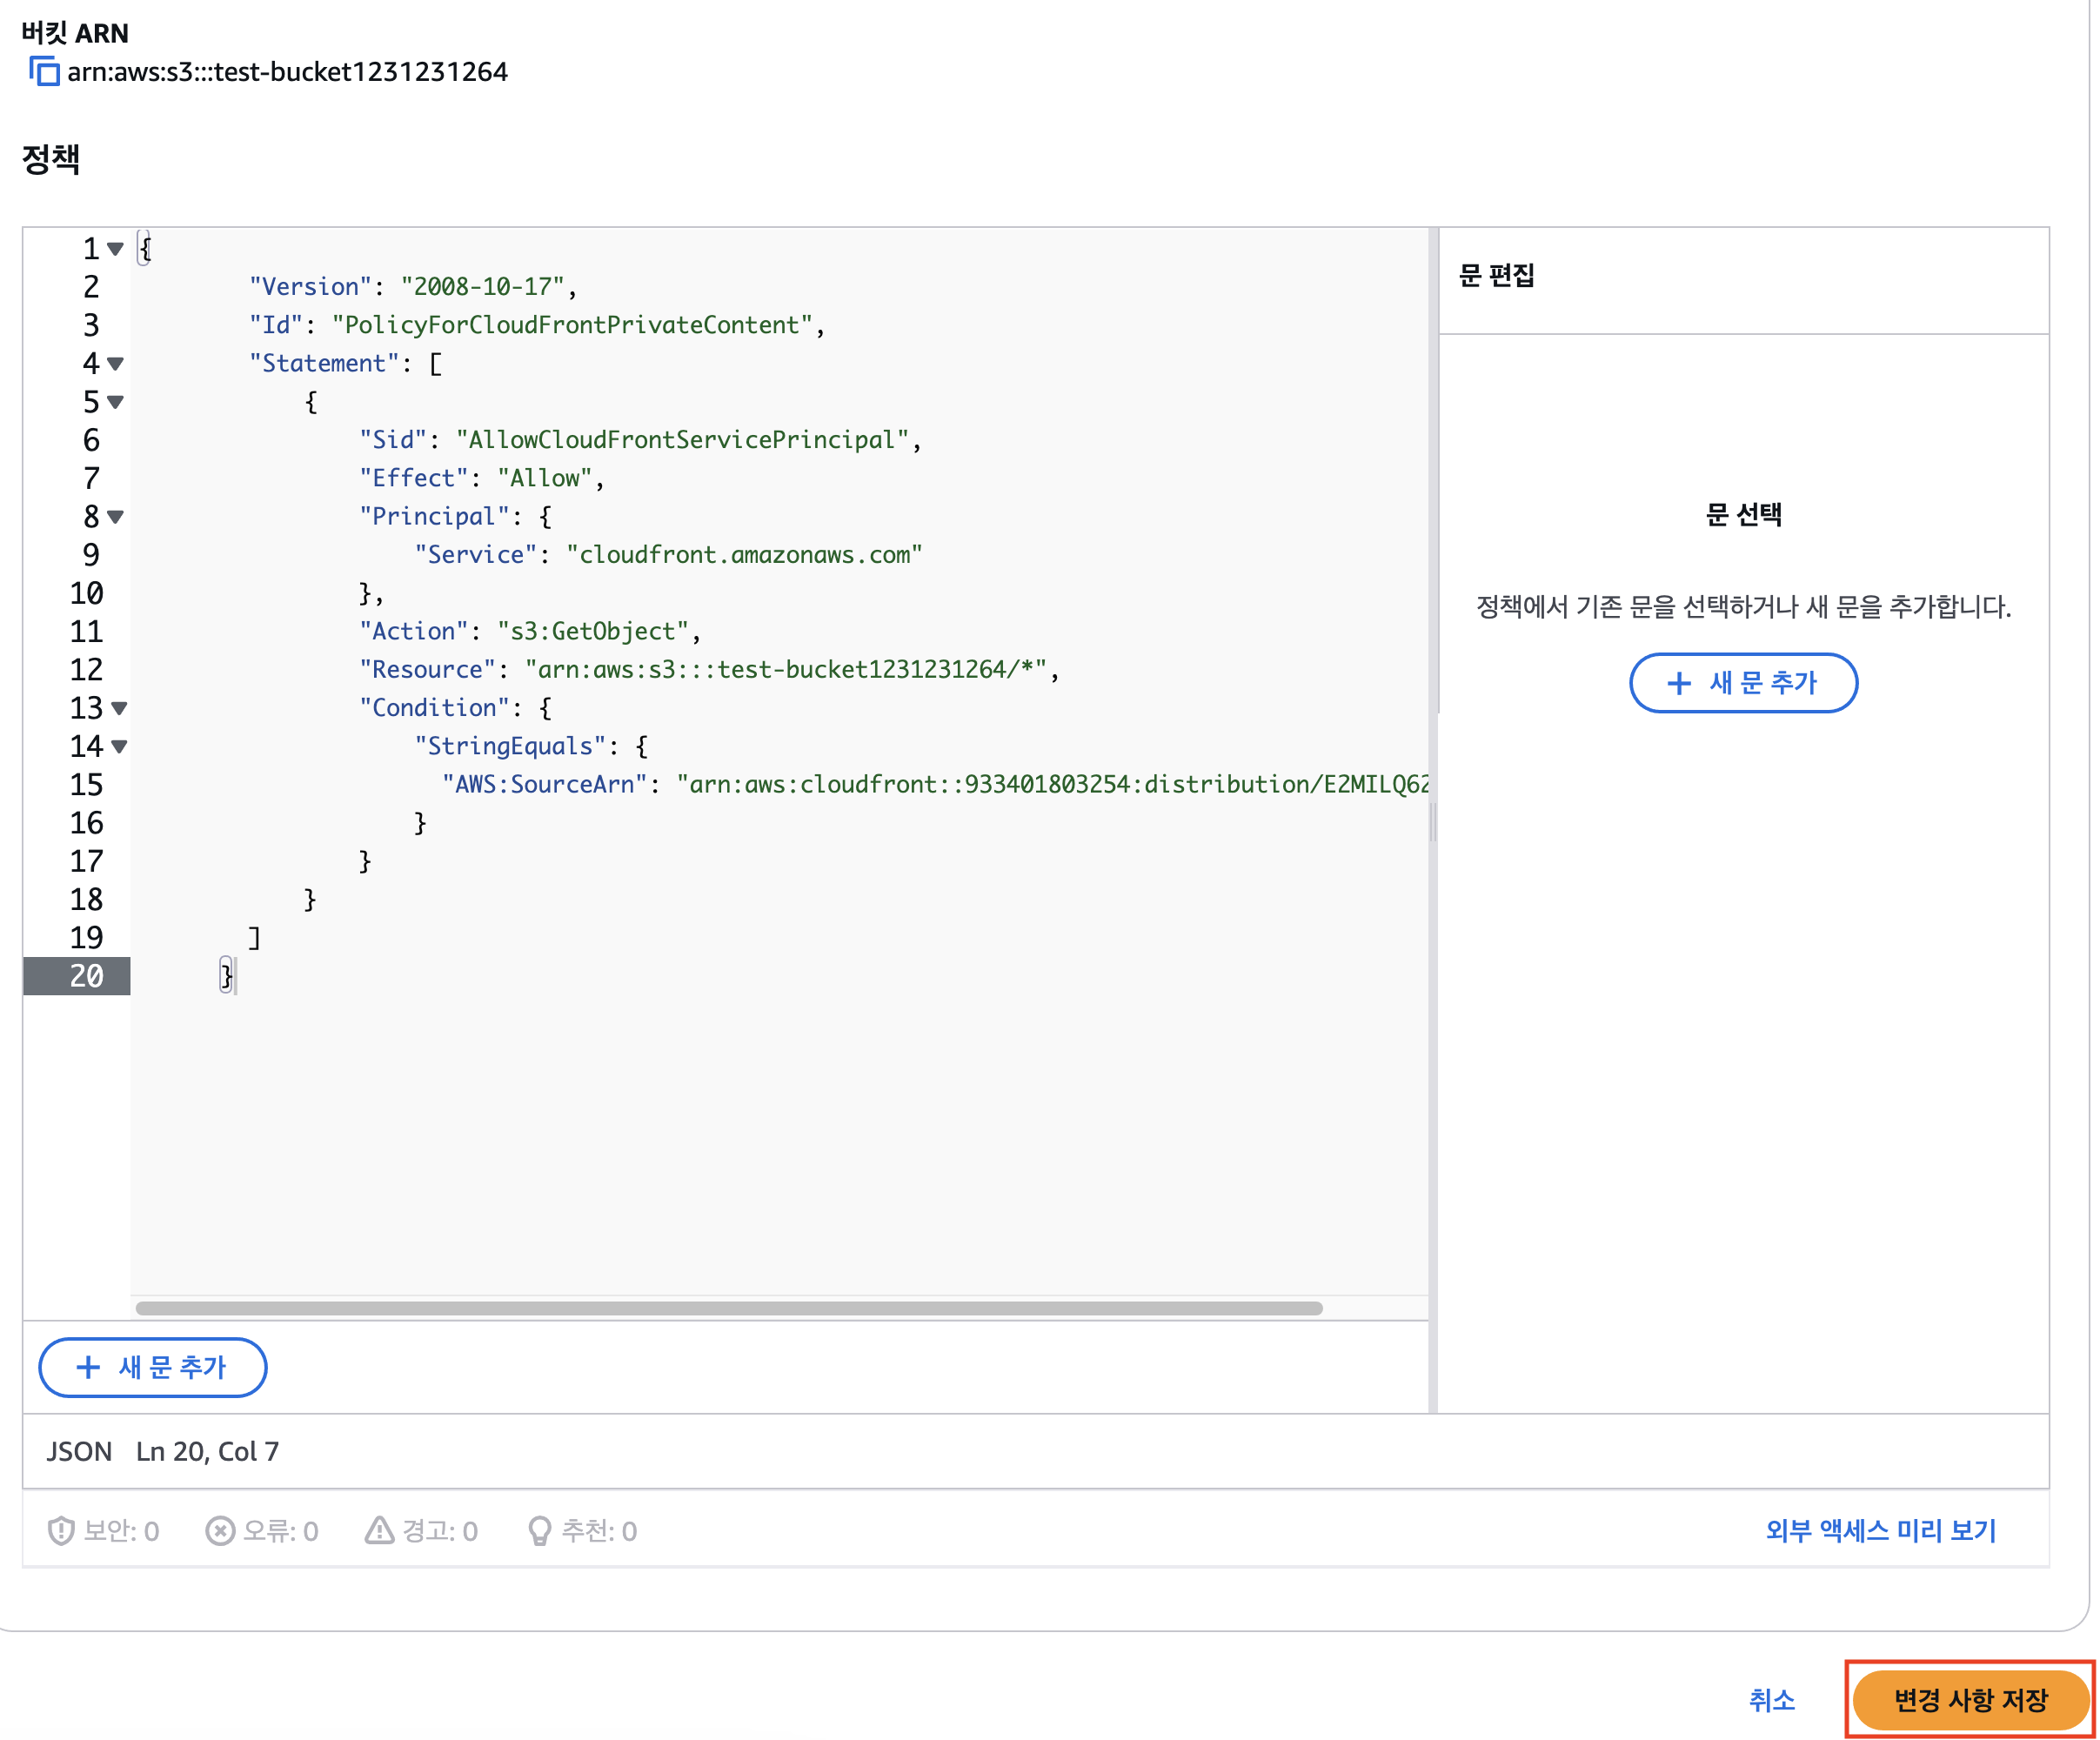
Task: Click the suggestions lightbulb icon
Action: (539, 1530)
